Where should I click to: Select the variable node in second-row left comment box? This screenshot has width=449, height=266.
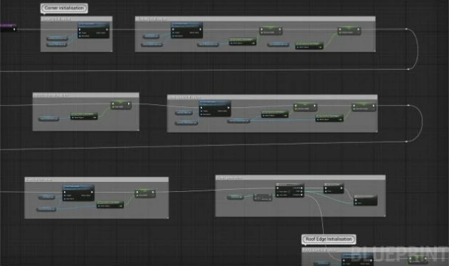point(49,119)
